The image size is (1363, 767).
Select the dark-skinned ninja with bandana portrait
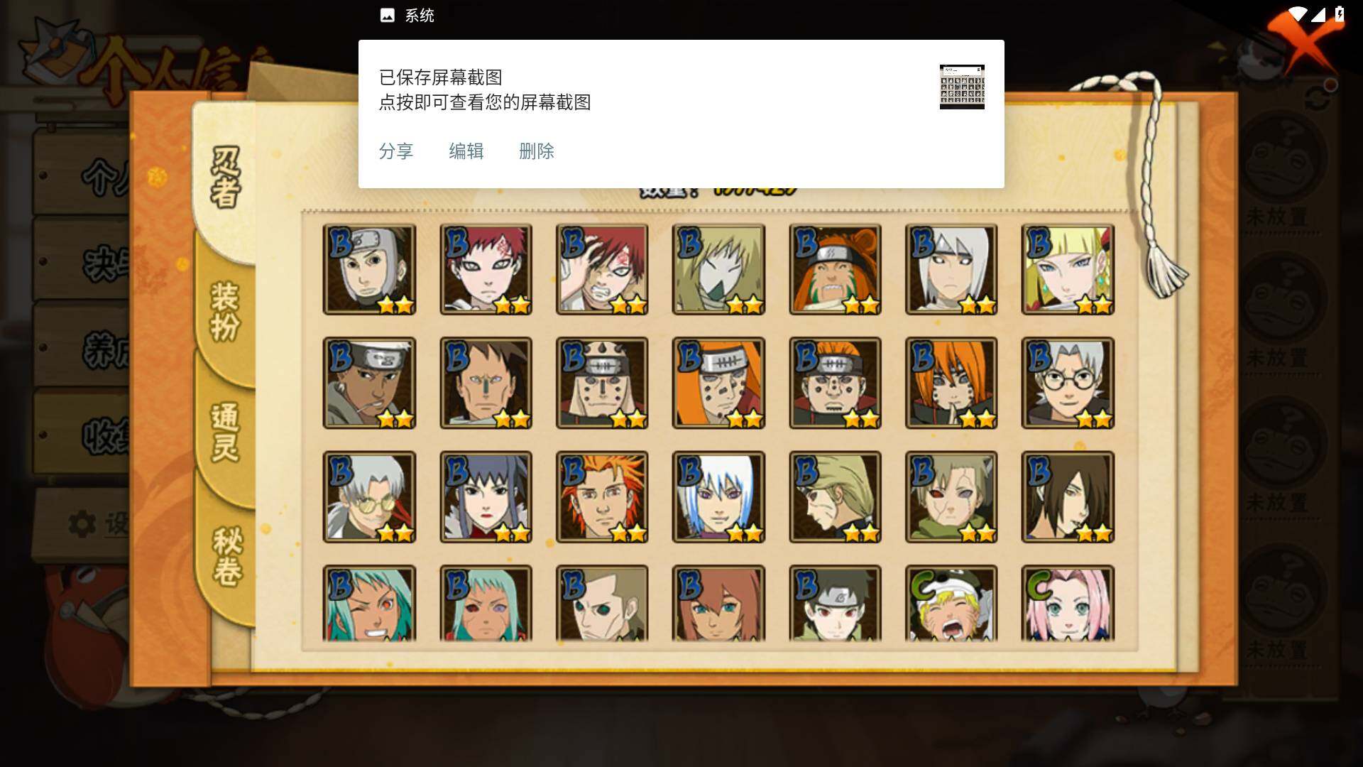(x=369, y=383)
